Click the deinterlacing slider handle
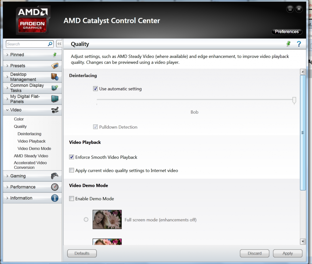The width and height of the screenshot is (312, 264). (x=294, y=101)
